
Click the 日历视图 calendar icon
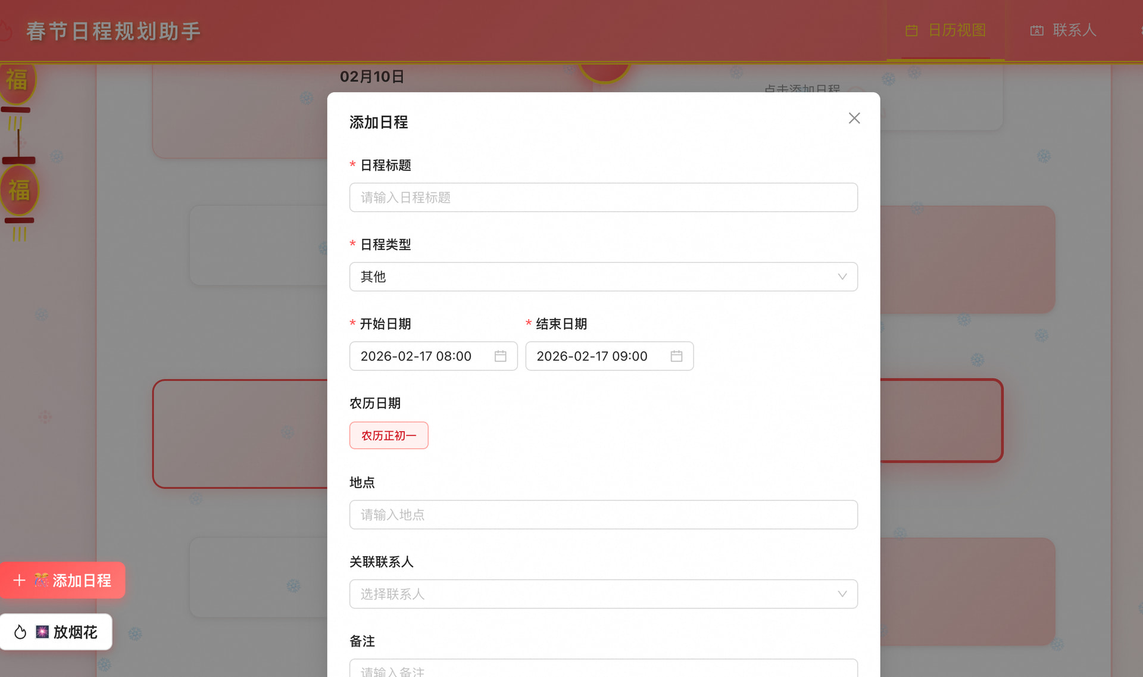tap(911, 30)
